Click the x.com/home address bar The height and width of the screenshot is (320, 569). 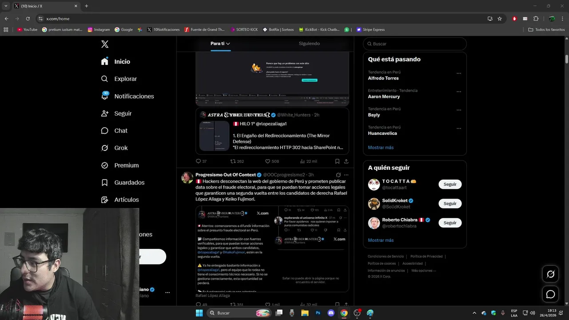(x=262, y=19)
